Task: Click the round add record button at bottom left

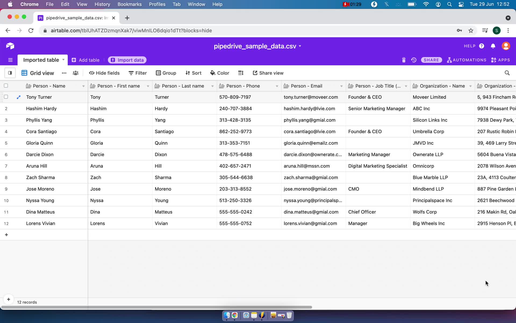Action: [9, 299]
